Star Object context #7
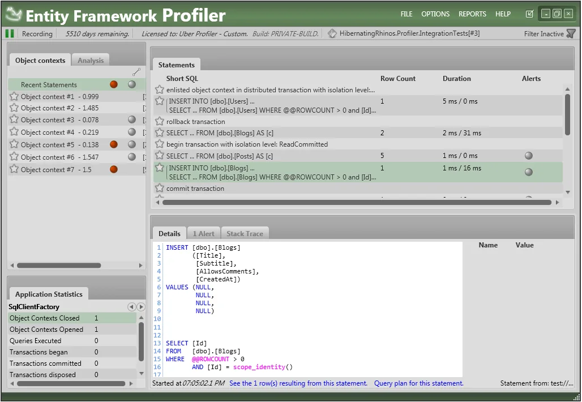 pos(14,169)
